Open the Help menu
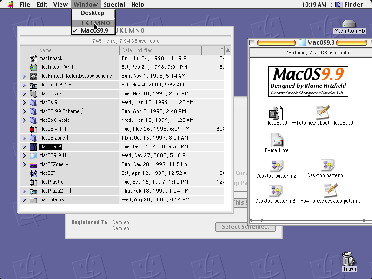This screenshot has height=279, width=372. (137, 4)
